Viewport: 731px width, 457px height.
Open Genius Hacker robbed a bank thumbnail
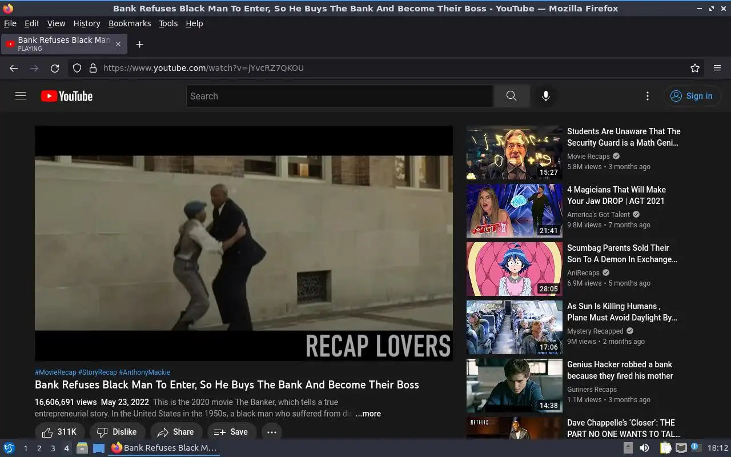(515, 386)
